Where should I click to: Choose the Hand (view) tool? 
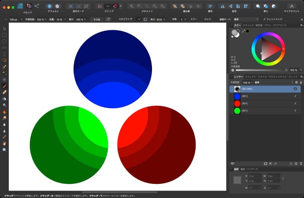pos(4,143)
